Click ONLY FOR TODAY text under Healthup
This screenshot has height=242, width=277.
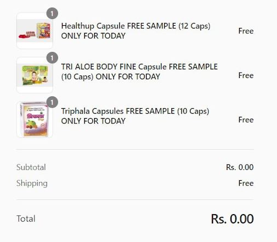[93, 36]
